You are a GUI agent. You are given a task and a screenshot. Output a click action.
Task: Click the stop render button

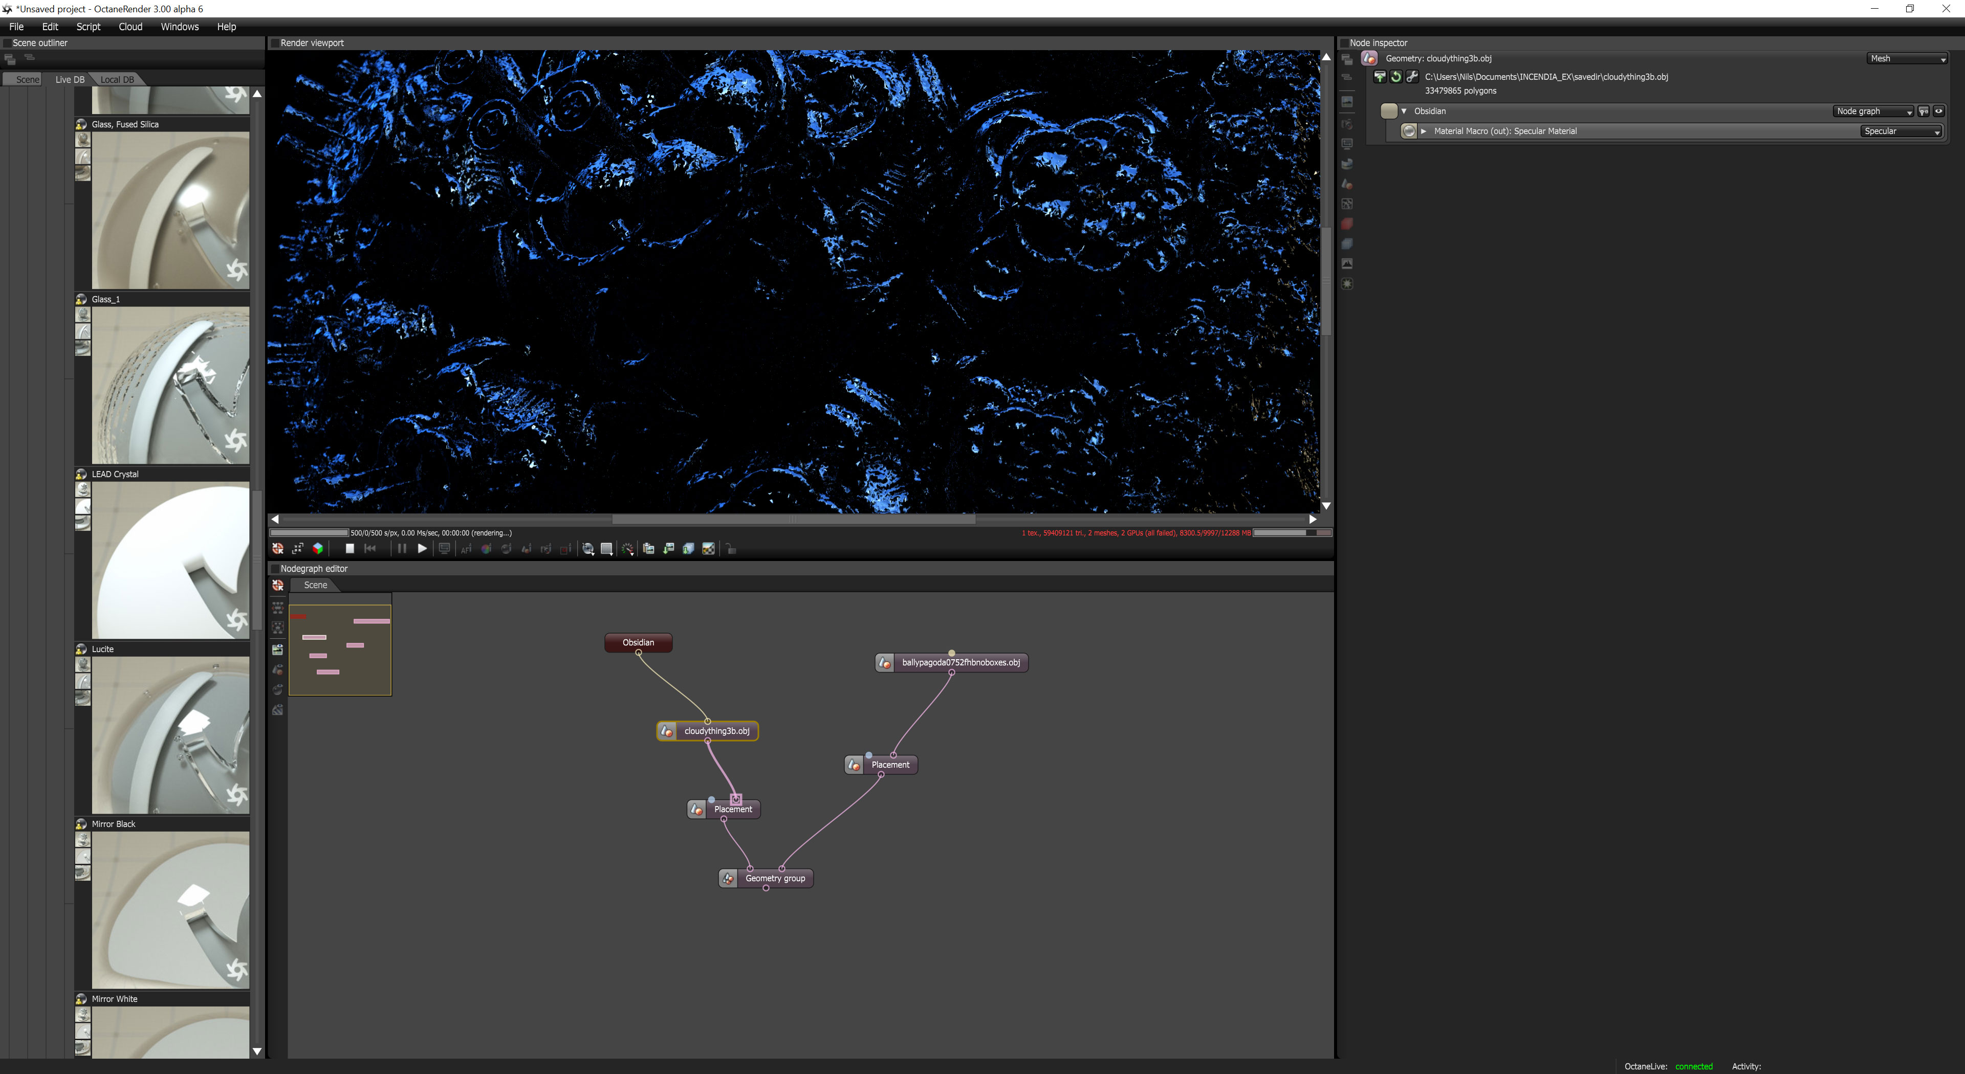click(x=350, y=549)
